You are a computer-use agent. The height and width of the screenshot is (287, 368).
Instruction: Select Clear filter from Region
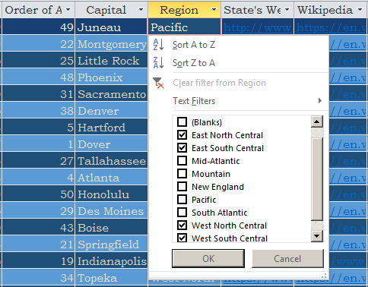(219, 83)
